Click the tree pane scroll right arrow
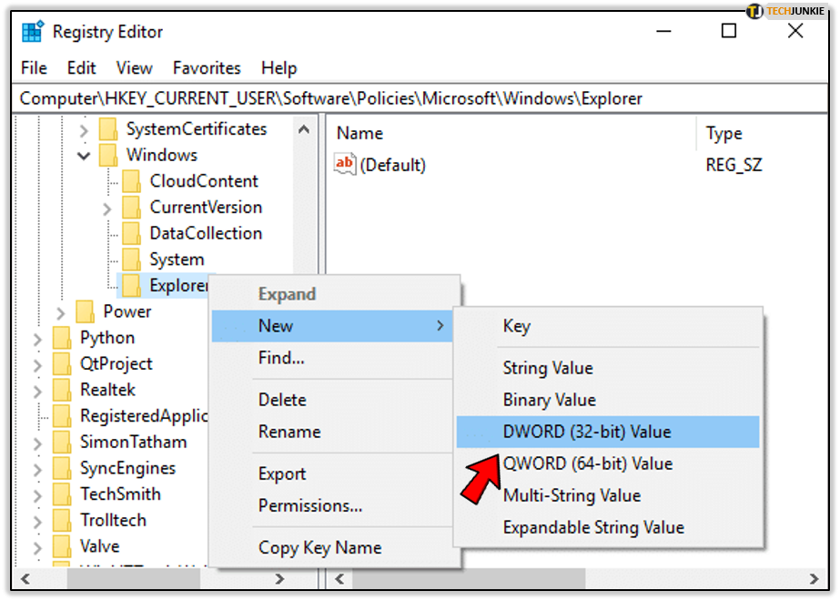This screenshot has width=840, height=601. click(279, 579)
